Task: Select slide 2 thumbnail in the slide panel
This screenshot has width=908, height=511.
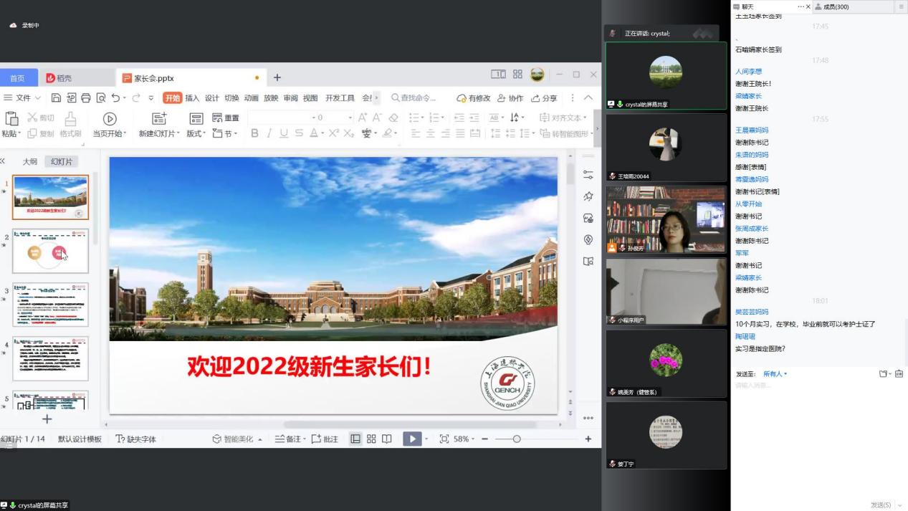Action: pos(50,251)
